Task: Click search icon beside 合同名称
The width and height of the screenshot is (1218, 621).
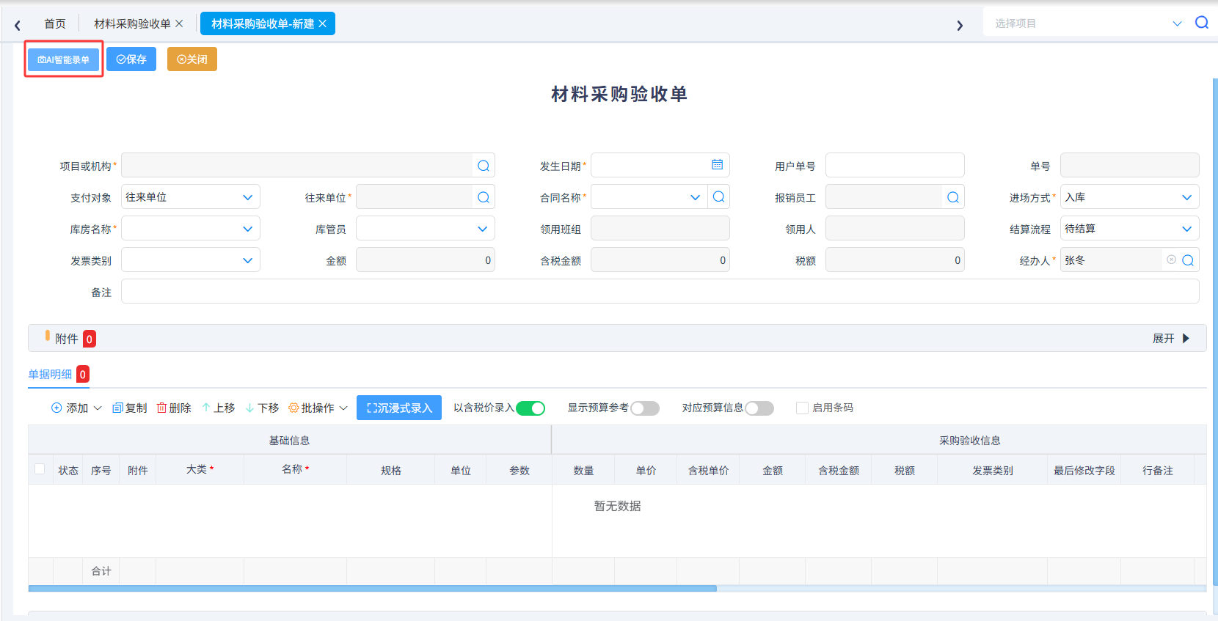Action: point(718,196)
